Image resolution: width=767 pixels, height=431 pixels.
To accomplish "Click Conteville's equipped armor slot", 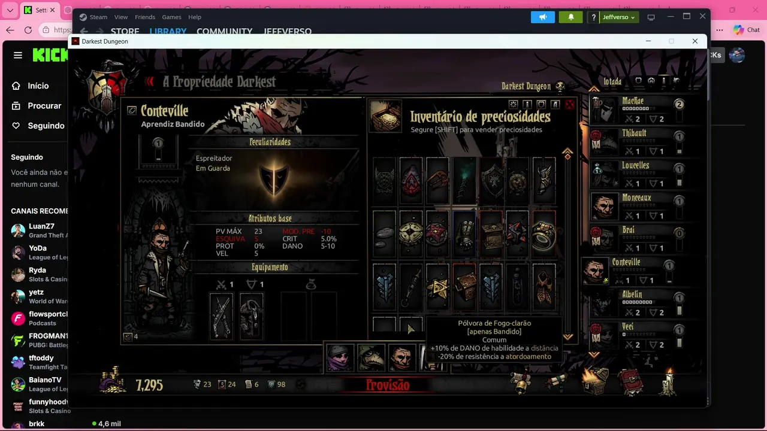I will [251, 317].
